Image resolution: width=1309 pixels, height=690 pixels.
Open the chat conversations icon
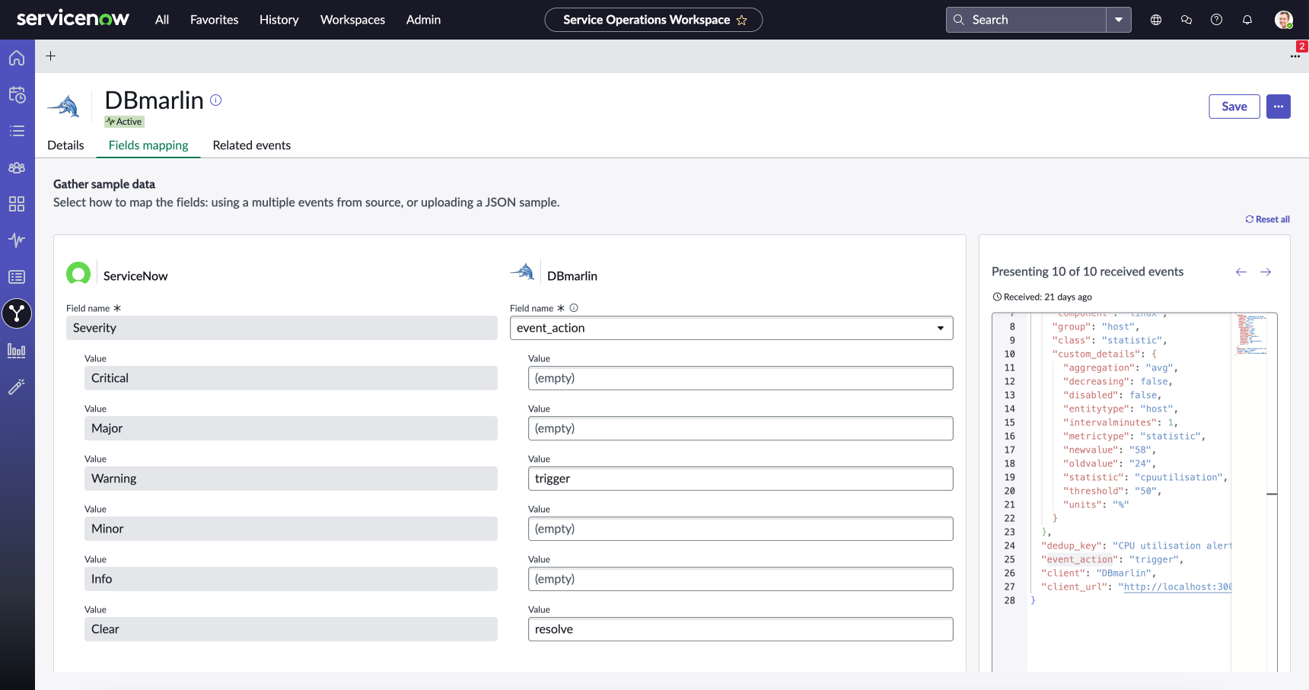tap(1186, 20)
